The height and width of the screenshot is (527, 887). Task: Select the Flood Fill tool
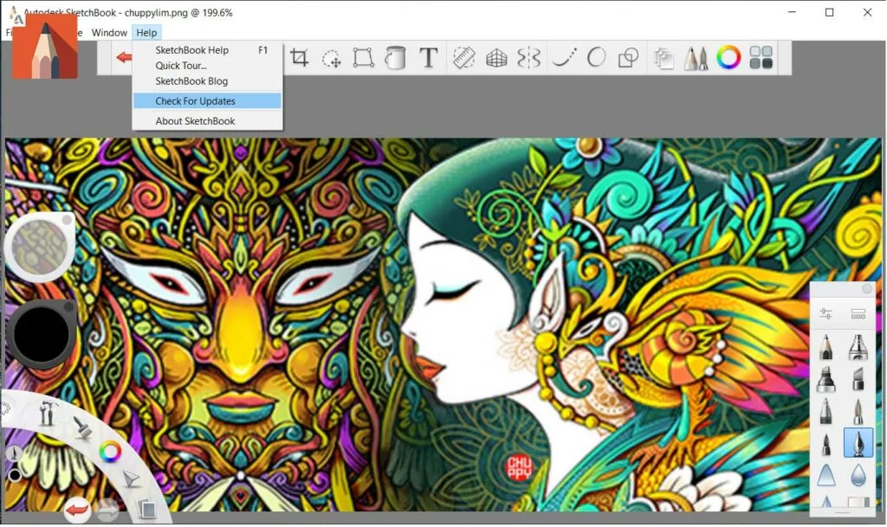(395, 57)
